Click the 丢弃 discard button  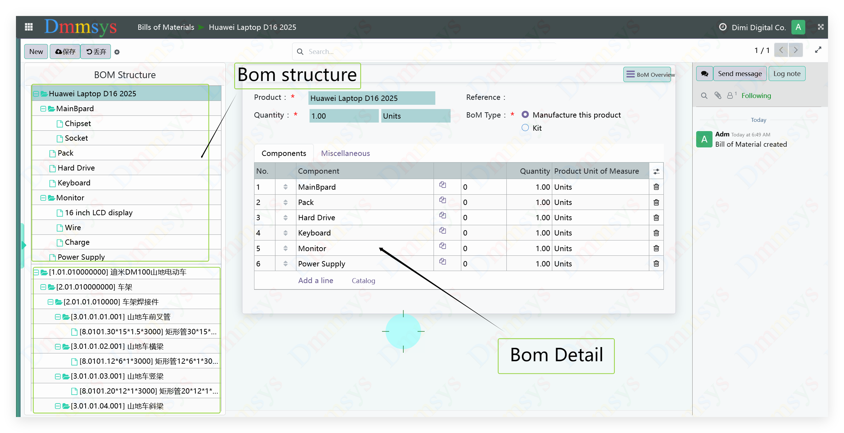coord(96,52)
